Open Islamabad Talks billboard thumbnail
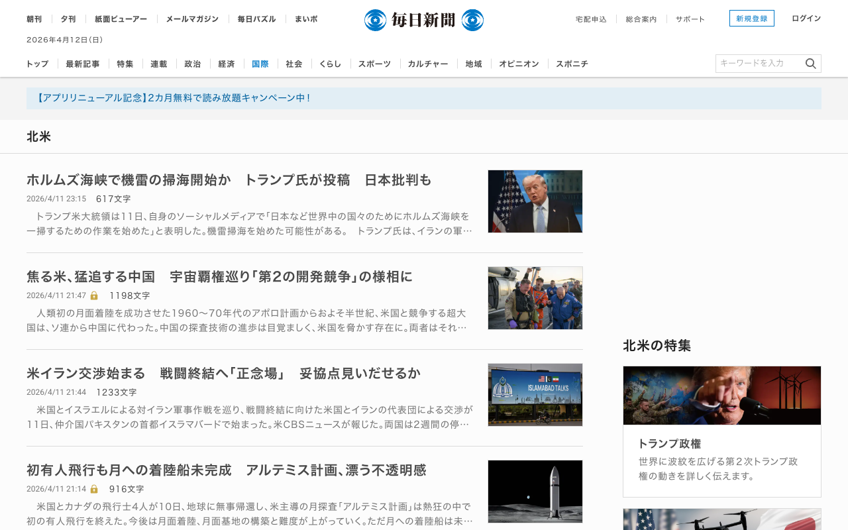This screenshot has height=530, width=848. click(x=535, y=395)
